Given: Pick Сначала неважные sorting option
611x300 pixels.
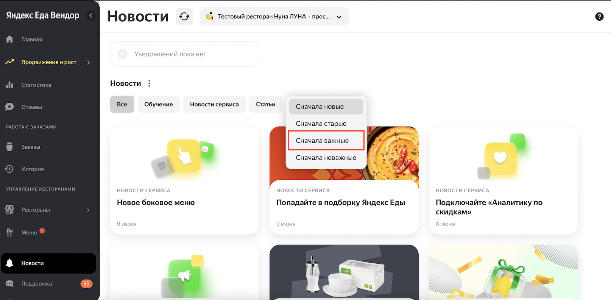Looking at the screenshot, I should (x=326, y=158).
